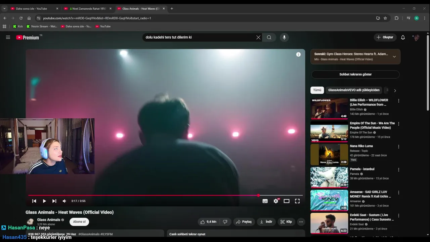Open the account avatar menu
430x242 pixels.
(416, 37)
